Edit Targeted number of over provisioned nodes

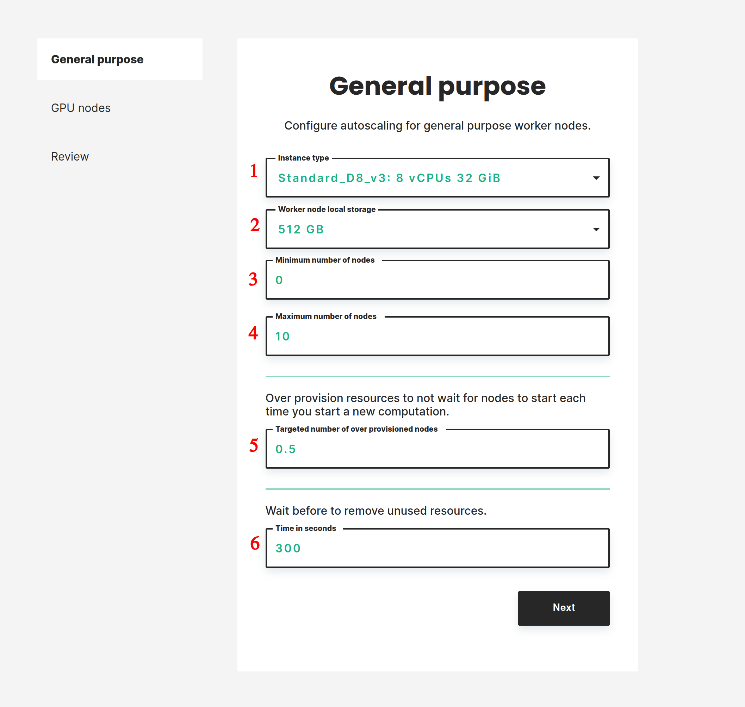(x=437, y=449)
